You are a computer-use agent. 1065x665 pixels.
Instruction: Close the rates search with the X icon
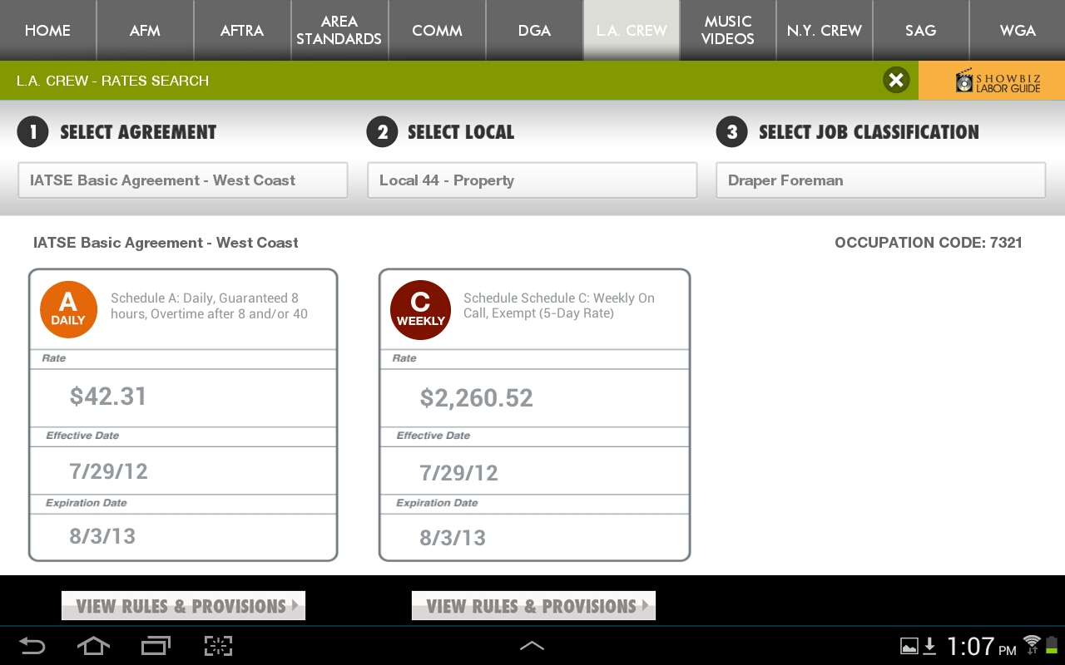(x=896, y=81)
